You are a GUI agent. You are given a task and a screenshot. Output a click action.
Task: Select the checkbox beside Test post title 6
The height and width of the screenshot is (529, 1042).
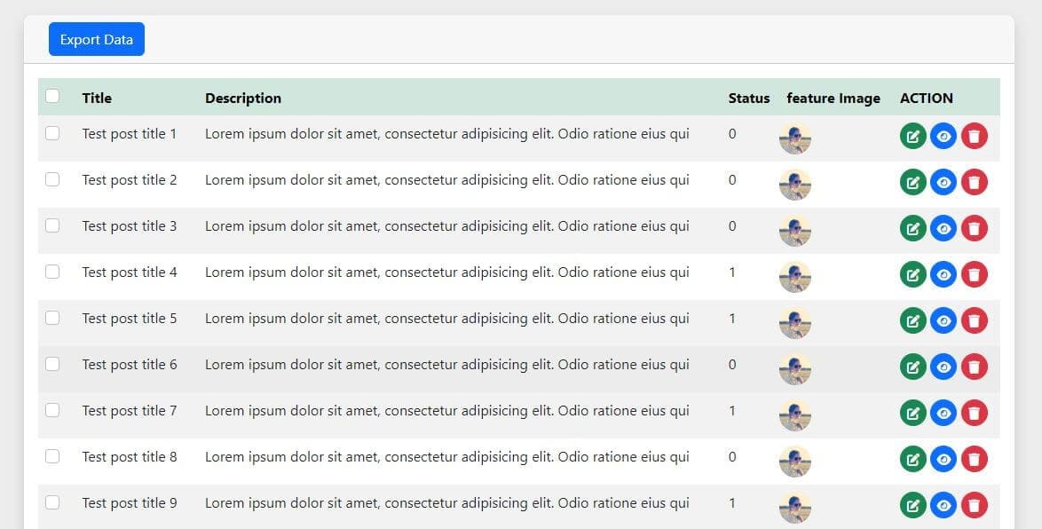(x=52, y=364)
